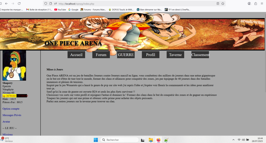The image size is (266, 143).
Task: Click the Niveau 60 text
Action: (x=8, y=93)
